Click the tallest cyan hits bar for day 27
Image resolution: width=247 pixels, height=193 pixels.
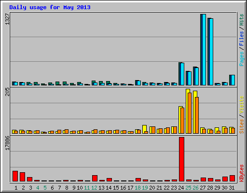[204, 50]
